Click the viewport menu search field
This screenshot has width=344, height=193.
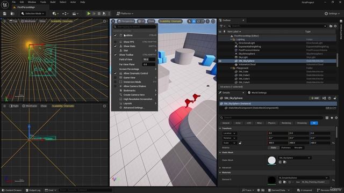tap(134, 27)
